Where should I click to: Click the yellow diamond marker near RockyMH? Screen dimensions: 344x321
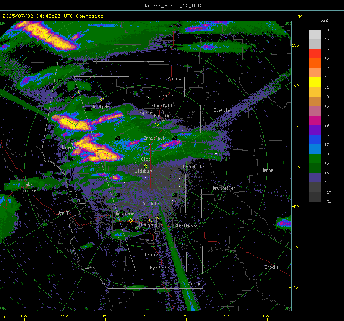pos(102,100)
